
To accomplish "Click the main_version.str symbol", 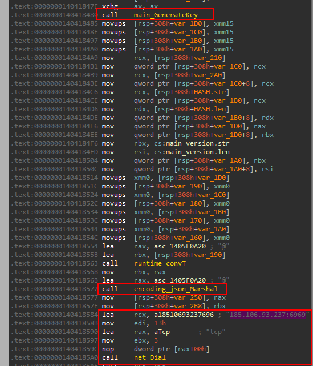I will click(x=198, y=143).
